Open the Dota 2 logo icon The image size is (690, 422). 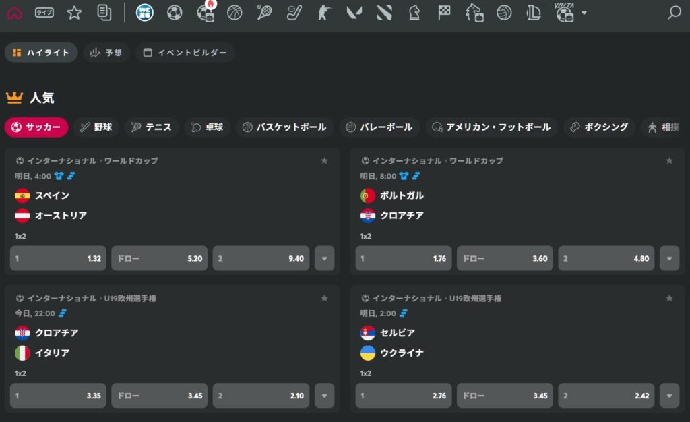pos(384,13)
